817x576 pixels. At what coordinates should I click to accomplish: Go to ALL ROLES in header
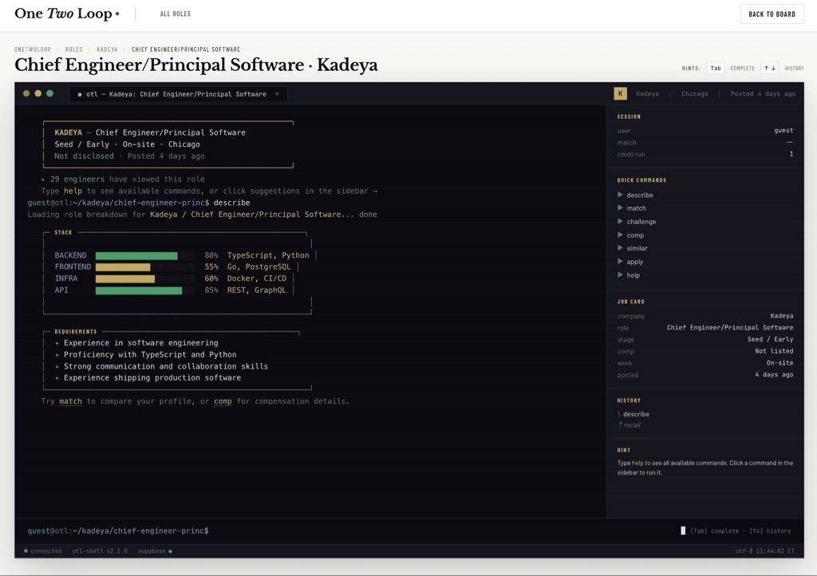coord(175,14)
